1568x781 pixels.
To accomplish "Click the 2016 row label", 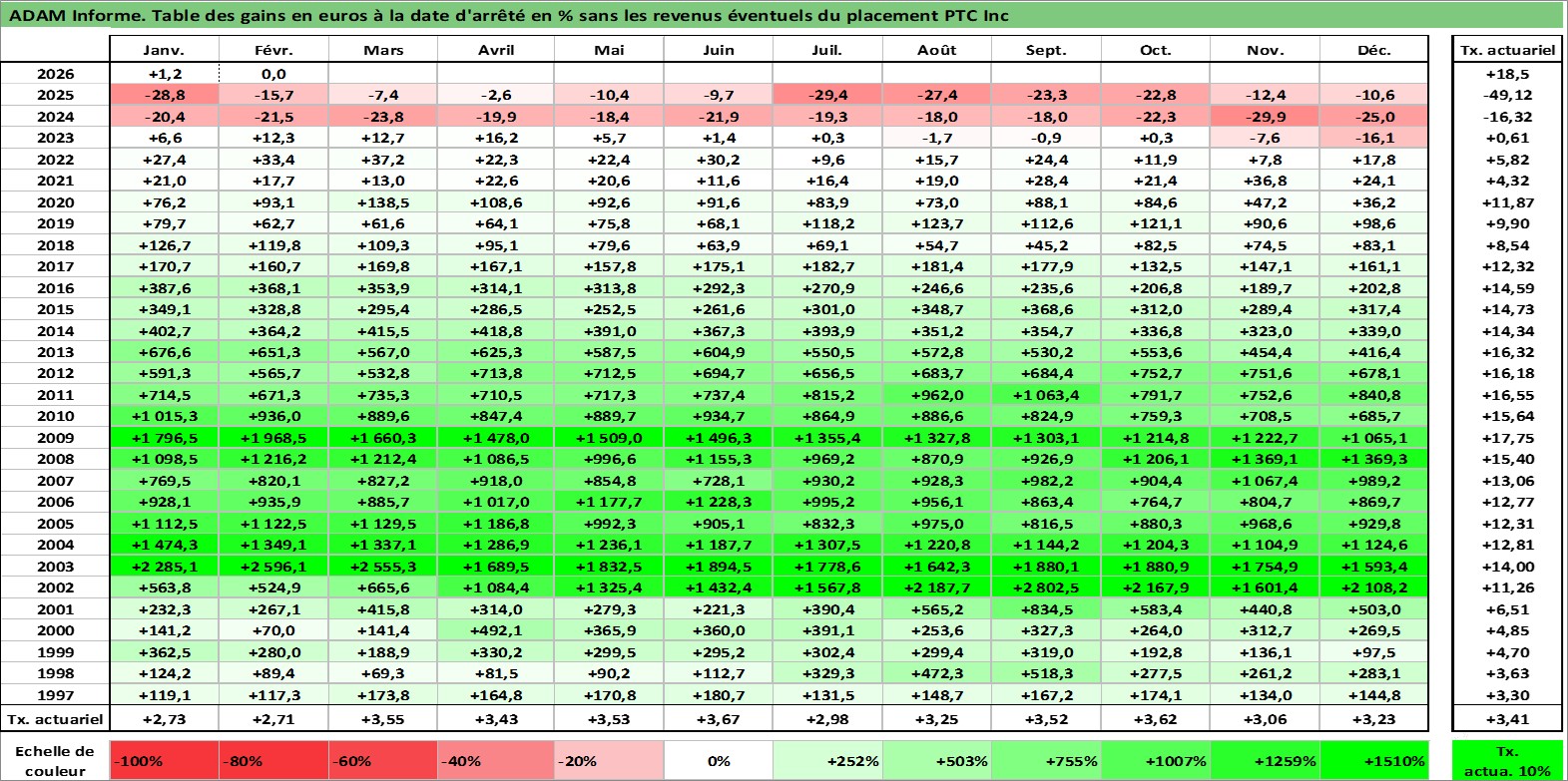I will [55, 288].
